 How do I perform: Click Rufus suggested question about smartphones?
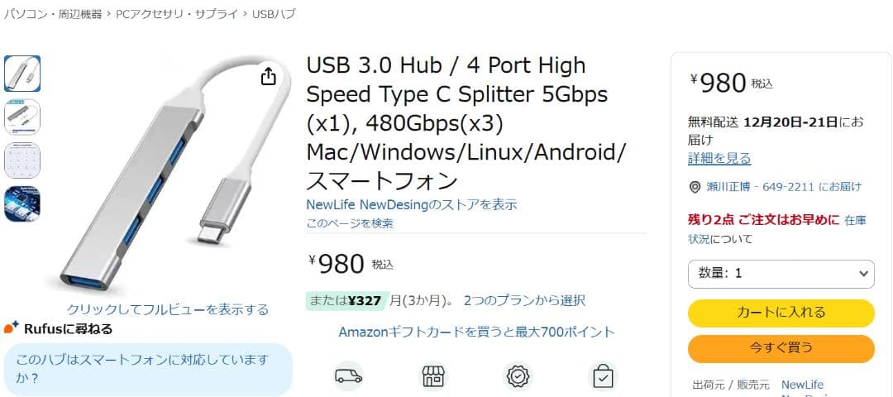click(147, 369)
